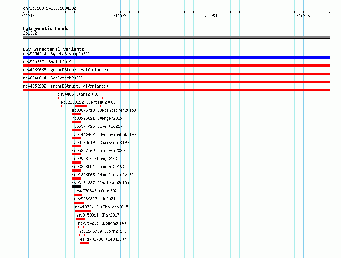Open the nsv520337 (Shaikh2009) variant label

click(48, 62)
